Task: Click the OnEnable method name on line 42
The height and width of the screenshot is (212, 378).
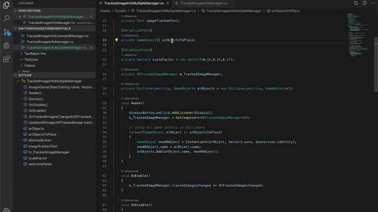Action: point(139,176)
